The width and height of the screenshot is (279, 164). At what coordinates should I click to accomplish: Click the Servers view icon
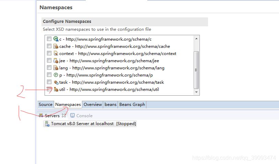(x=41, y=115)
